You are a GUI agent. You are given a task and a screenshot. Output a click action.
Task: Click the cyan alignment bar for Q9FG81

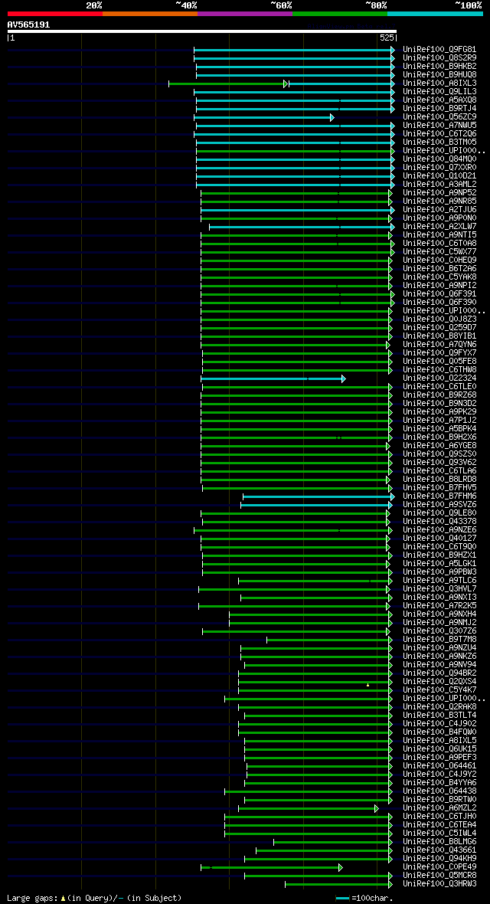tap(294, 50)
